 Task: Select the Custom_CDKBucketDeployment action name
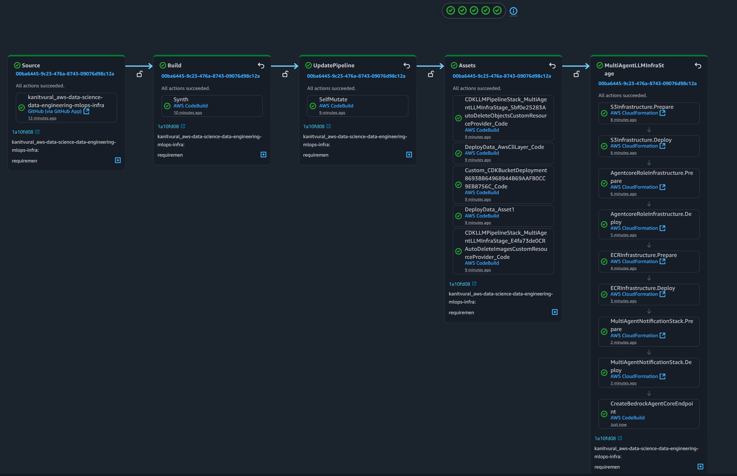coord(506,178)
